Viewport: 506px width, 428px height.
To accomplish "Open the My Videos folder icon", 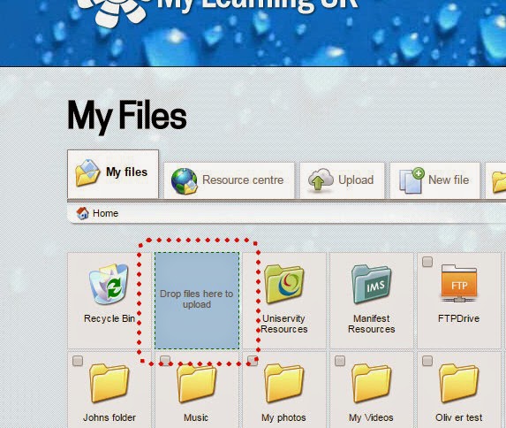I will coord(372,384).
